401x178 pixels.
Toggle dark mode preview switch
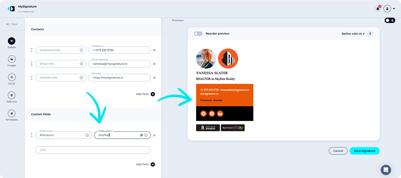click(390, 20)
